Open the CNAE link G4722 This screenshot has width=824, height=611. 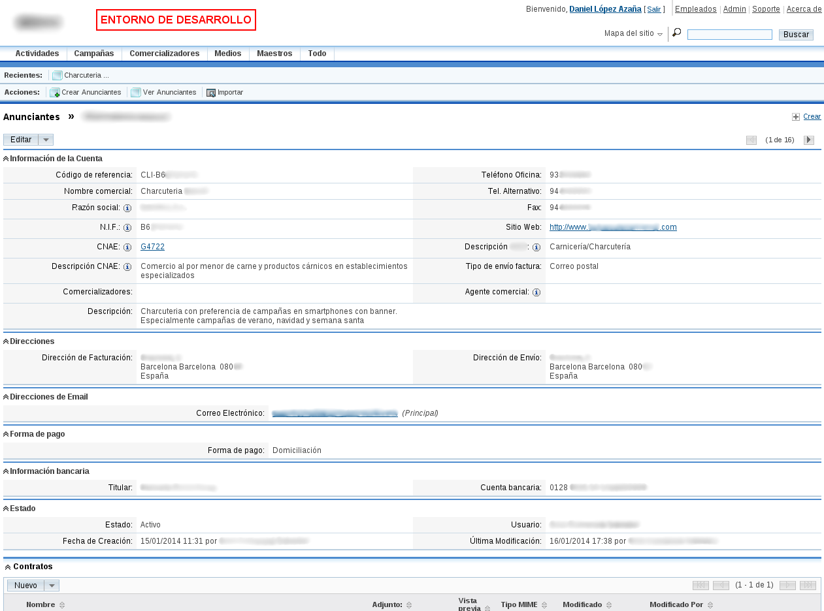tap(152, 247)
